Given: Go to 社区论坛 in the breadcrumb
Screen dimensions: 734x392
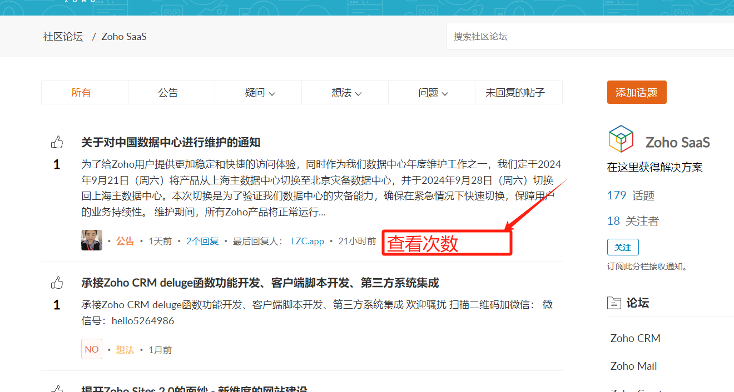Looking at the screenshot, I should click(x=63, y=37).
